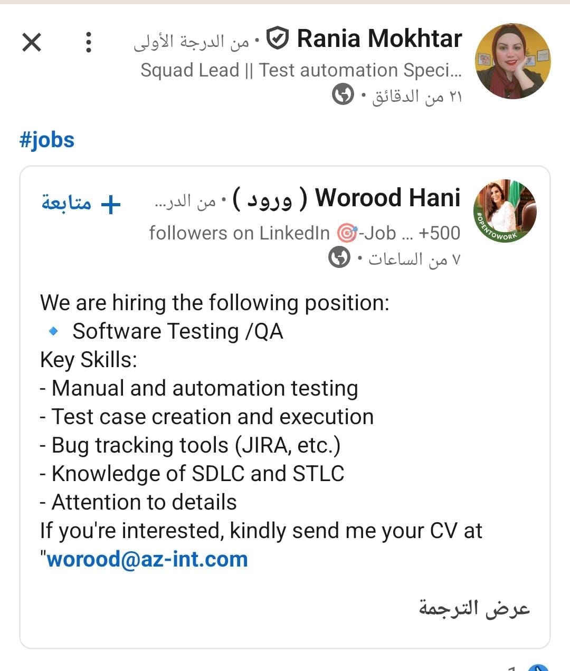Screen dimensions: 570x671
Task: Open Rania Mokhtar's profile photo
Action: pyautogui.click(x=513, y=61)
